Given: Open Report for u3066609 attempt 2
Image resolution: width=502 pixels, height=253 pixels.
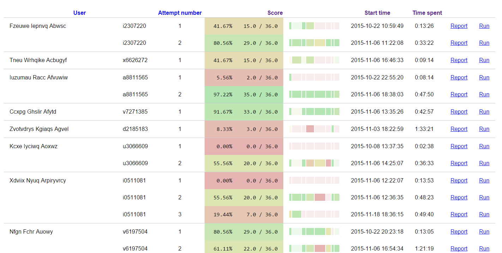Looking at the screenshot, I should [x=459, y=163].
